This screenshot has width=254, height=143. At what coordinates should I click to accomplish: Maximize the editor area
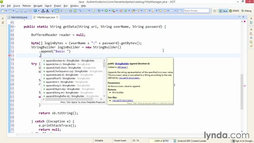coord(243,17)
